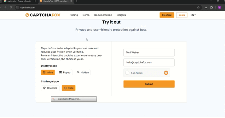Expand the EN language dropdown
Screen dimensions: 225x118
193,15
